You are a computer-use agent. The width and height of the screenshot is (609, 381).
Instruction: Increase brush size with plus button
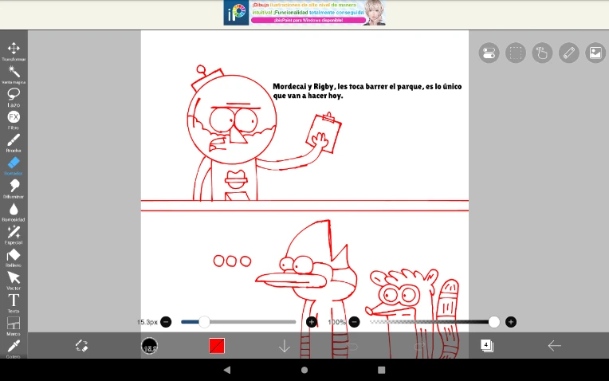click(312, 322)
